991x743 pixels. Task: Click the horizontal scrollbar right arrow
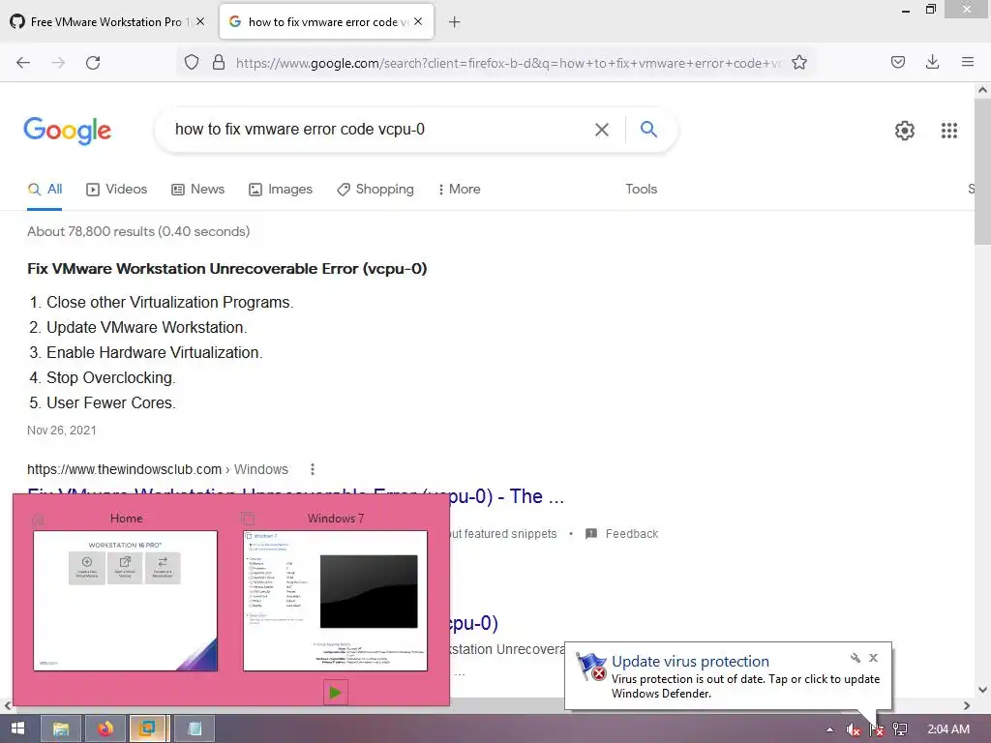pos(967,705)
